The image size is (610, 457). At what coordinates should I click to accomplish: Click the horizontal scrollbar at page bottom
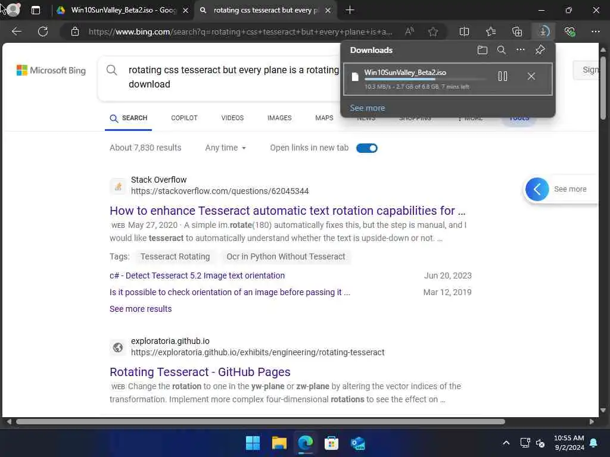tap(261, 422)
